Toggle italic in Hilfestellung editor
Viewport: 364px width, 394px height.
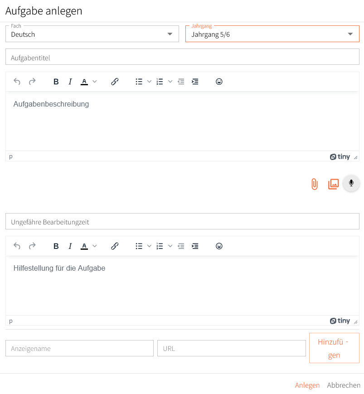coord(70,246)
